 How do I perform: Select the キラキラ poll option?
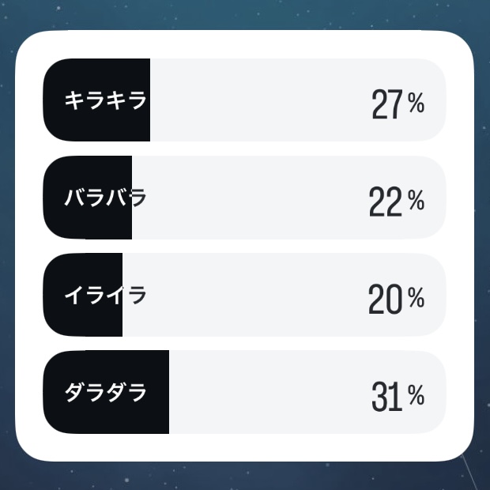point(105,100)
